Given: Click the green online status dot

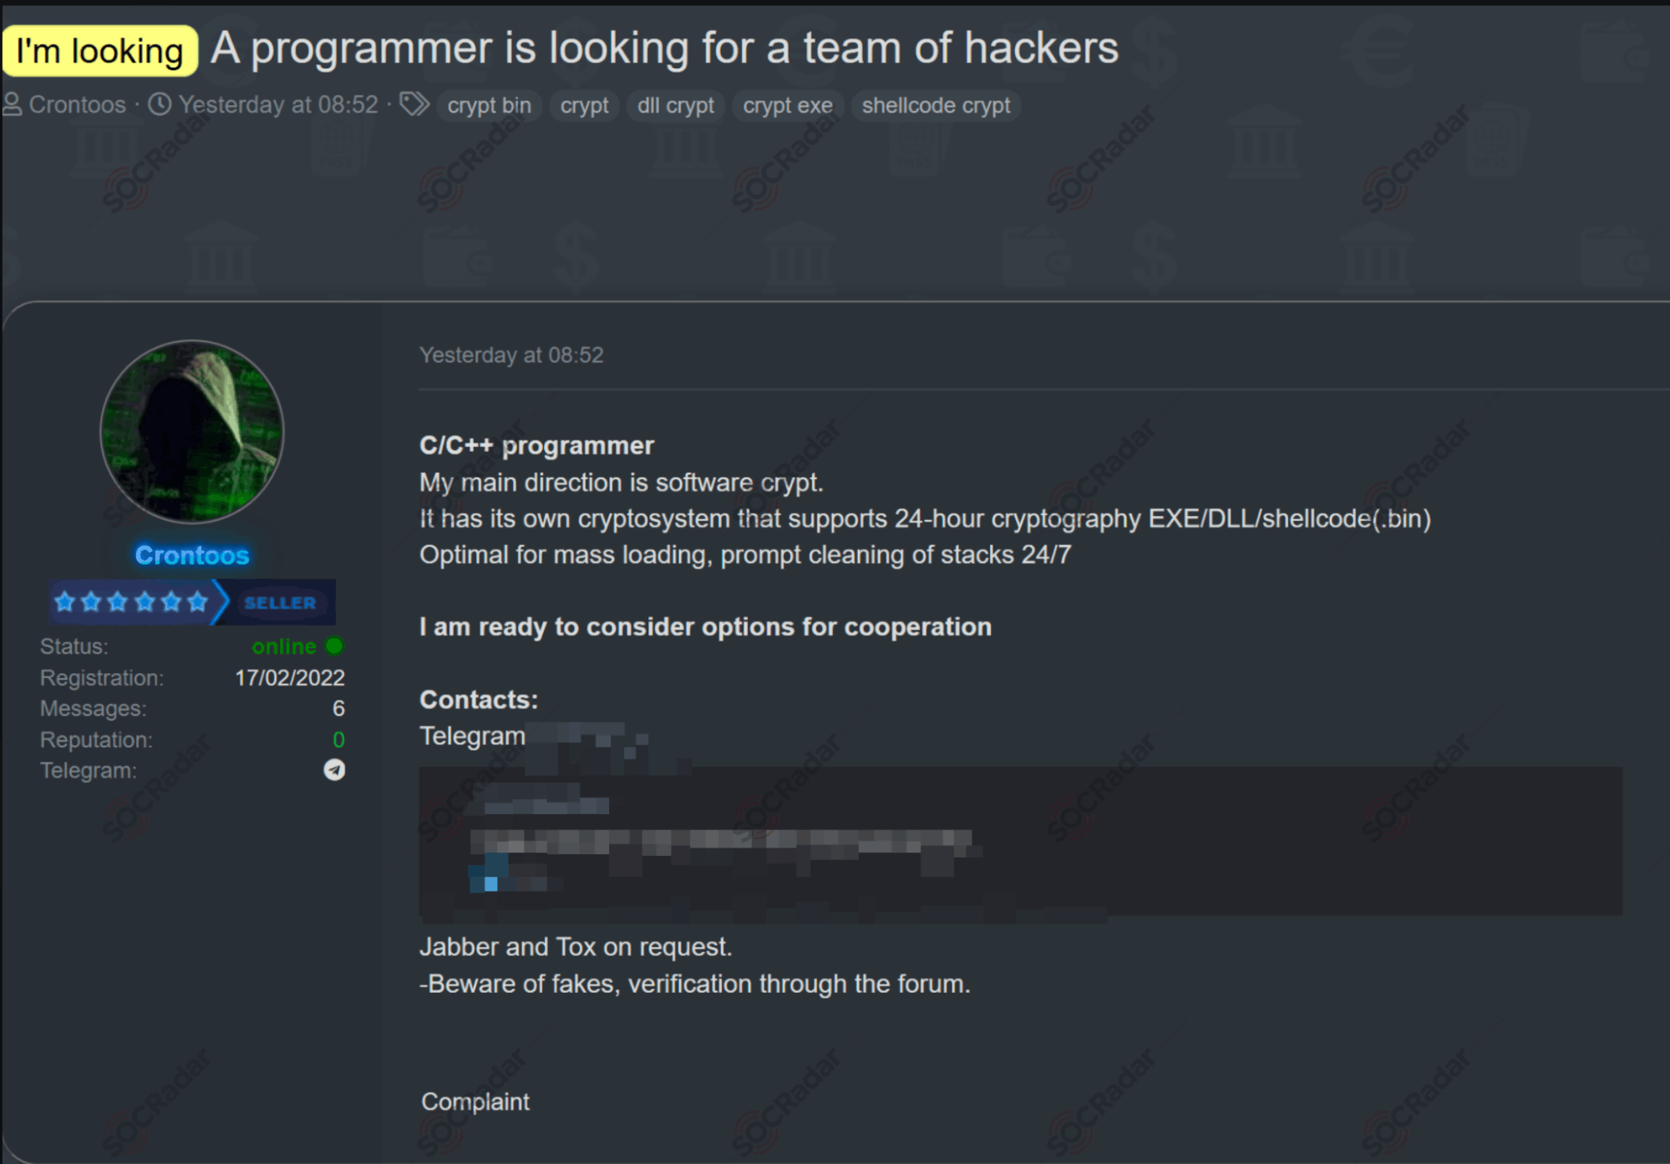Looking at the screenshot, I should (334, 646).
